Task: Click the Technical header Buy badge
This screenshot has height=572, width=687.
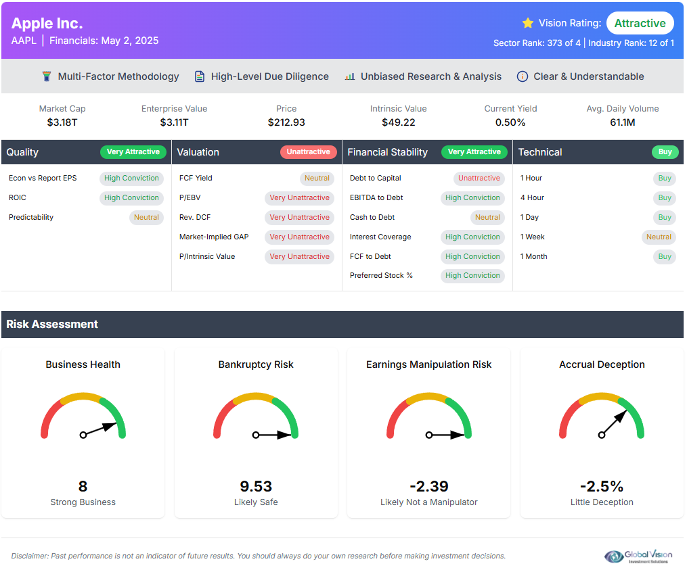Action: pos(665,152)
